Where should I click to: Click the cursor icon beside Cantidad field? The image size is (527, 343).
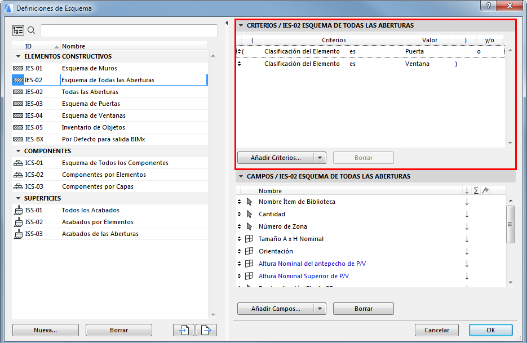coord(249,214)
